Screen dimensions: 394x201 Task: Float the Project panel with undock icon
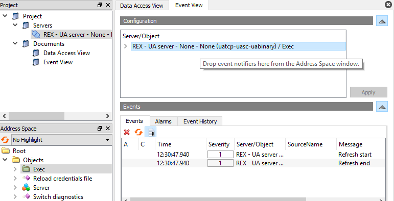tap(100, 5)
